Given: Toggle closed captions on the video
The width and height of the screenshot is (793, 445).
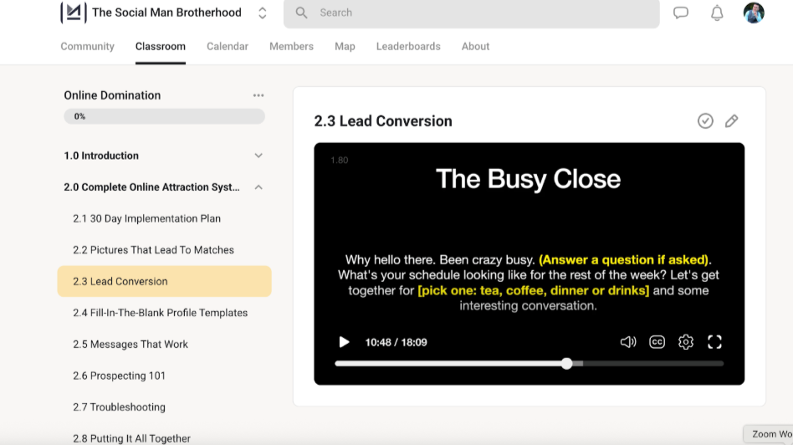Looking at the screenshot, I should [657, 342].
